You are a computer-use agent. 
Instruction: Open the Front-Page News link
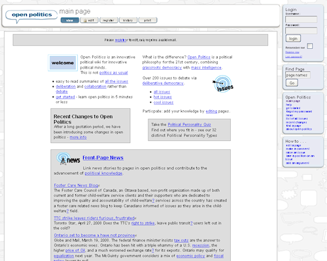click(103, 158)
